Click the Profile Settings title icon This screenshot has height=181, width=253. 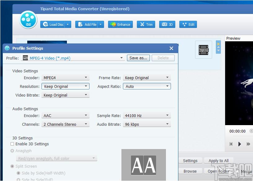pyautogui.click(x=7, y=48)
